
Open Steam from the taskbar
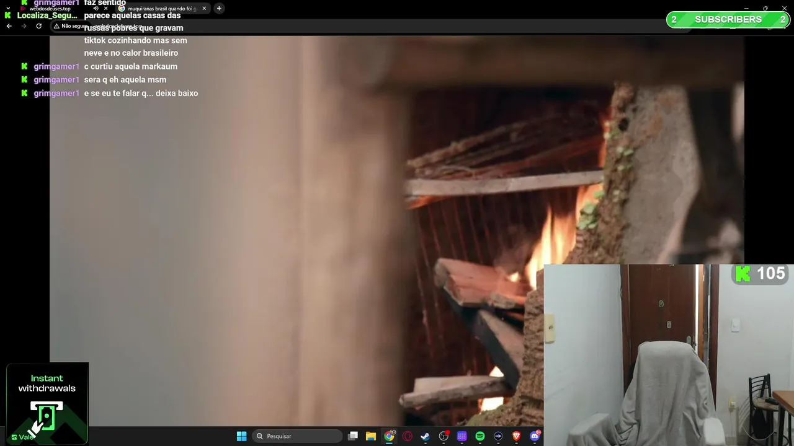click(426, 436)
